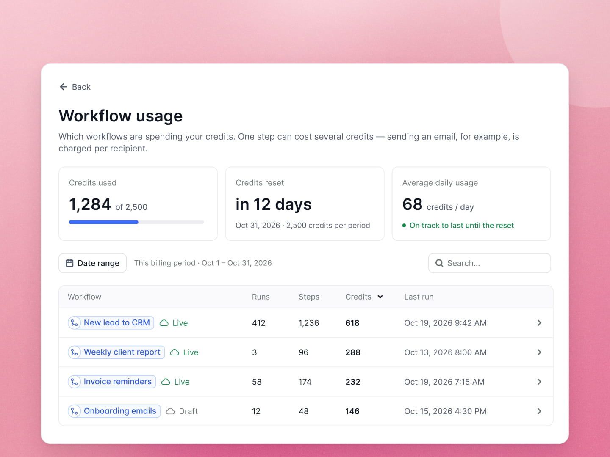Click credits value 618
Image resolution: width=610 pixels, height=457 pixels.
352,323
